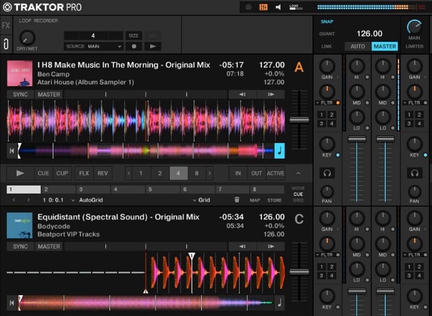The height and width of the screenshot is (316, 432).
Task: Click Deck C tempo bend backward arrow
Action: point(242,246)
